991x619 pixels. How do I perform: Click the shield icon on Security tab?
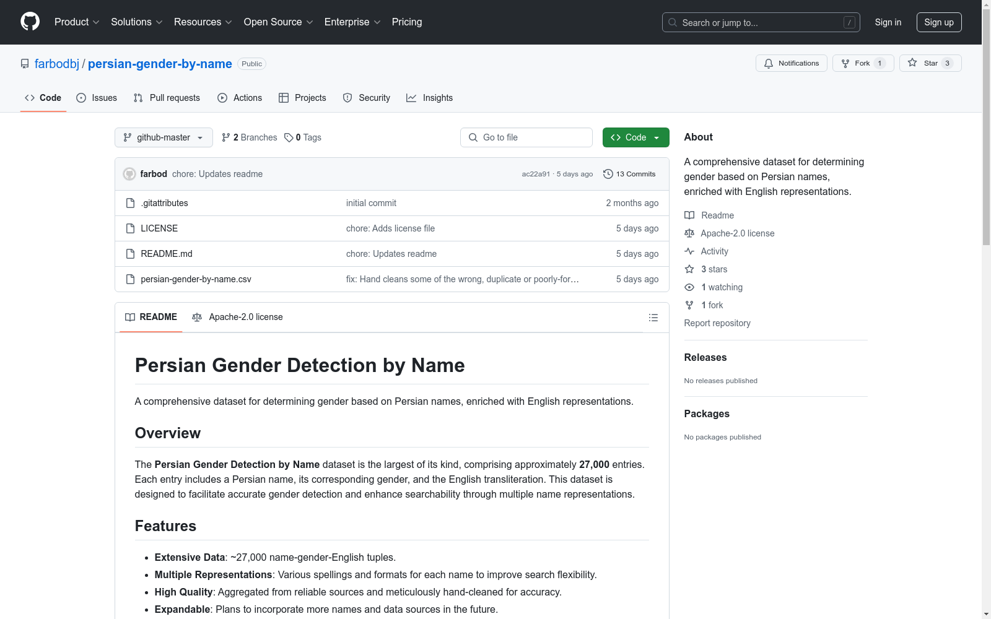point(347,98)
